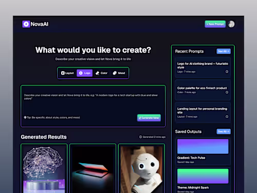
Task: Click clock icon on eco fintech prompt
Action: [227, 92]
